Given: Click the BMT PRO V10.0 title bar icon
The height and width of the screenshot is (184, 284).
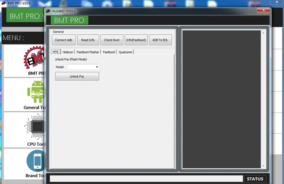Looking at the screenshot, I should pyautogui.click(x=4, y=3).
